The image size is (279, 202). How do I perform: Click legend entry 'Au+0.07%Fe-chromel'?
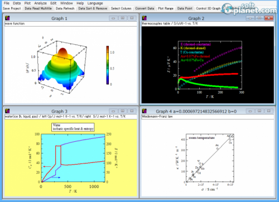point(195,56)
